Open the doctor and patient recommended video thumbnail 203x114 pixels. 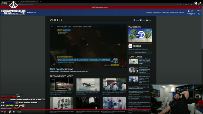click(x=114, y=103)
